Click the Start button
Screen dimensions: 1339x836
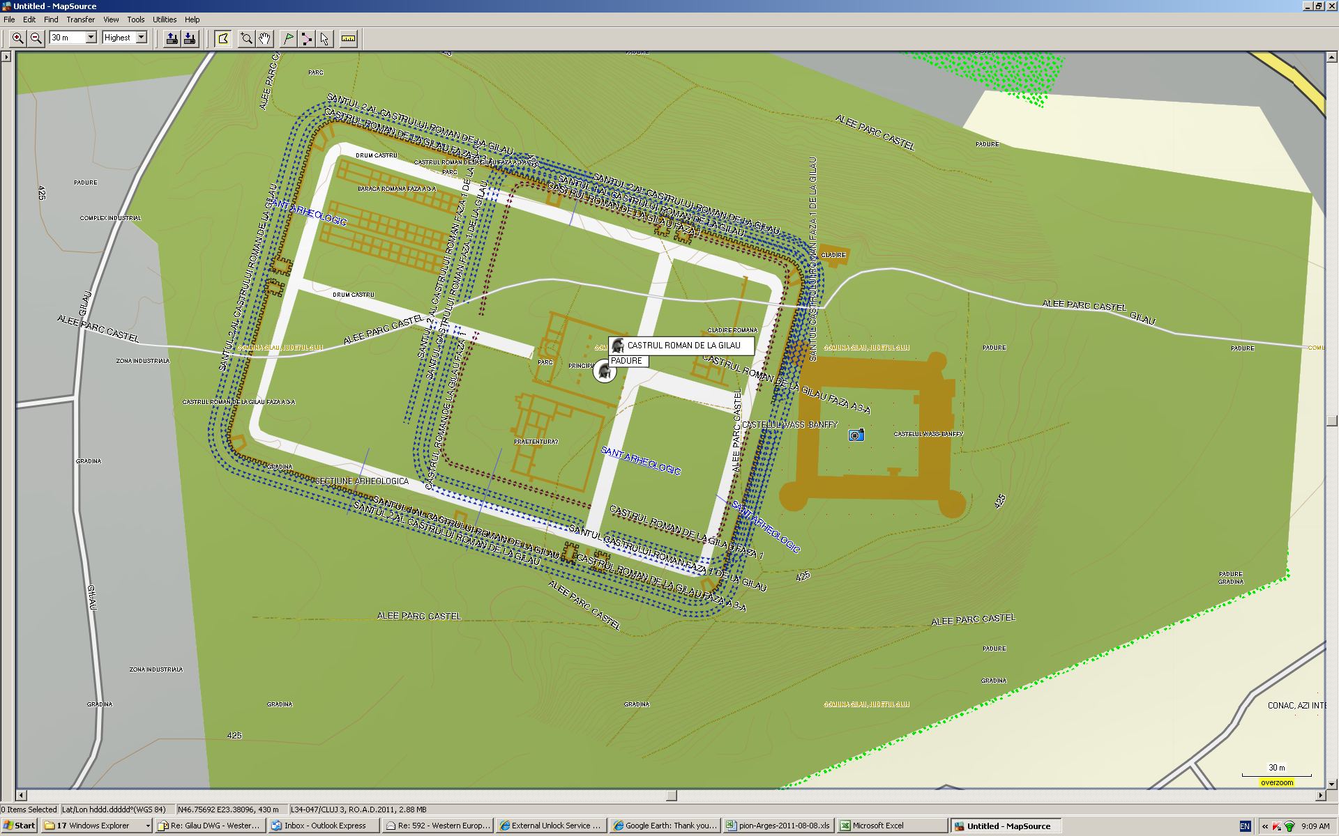click(19, 826)
